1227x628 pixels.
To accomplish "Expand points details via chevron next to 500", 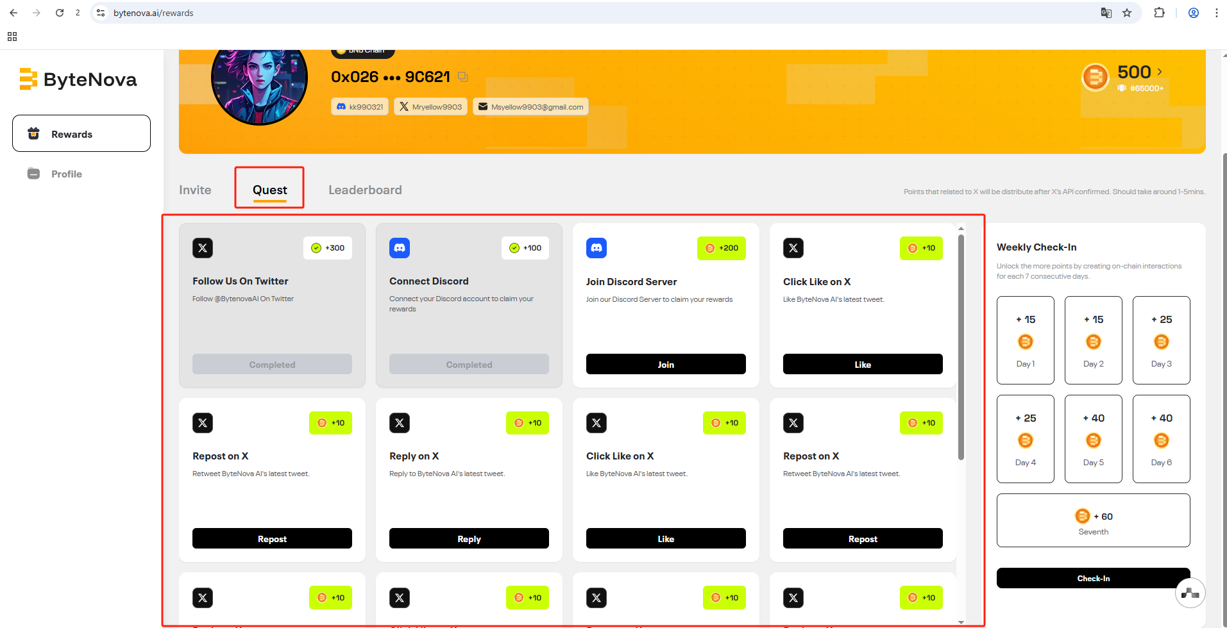I will (1160, 72).
